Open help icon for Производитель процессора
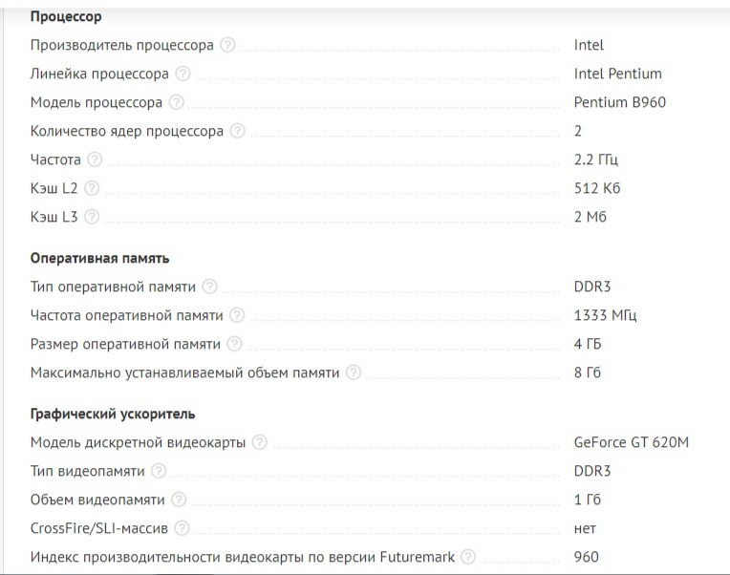The height and width of the screenshot is (575, 730). point(227,45)
